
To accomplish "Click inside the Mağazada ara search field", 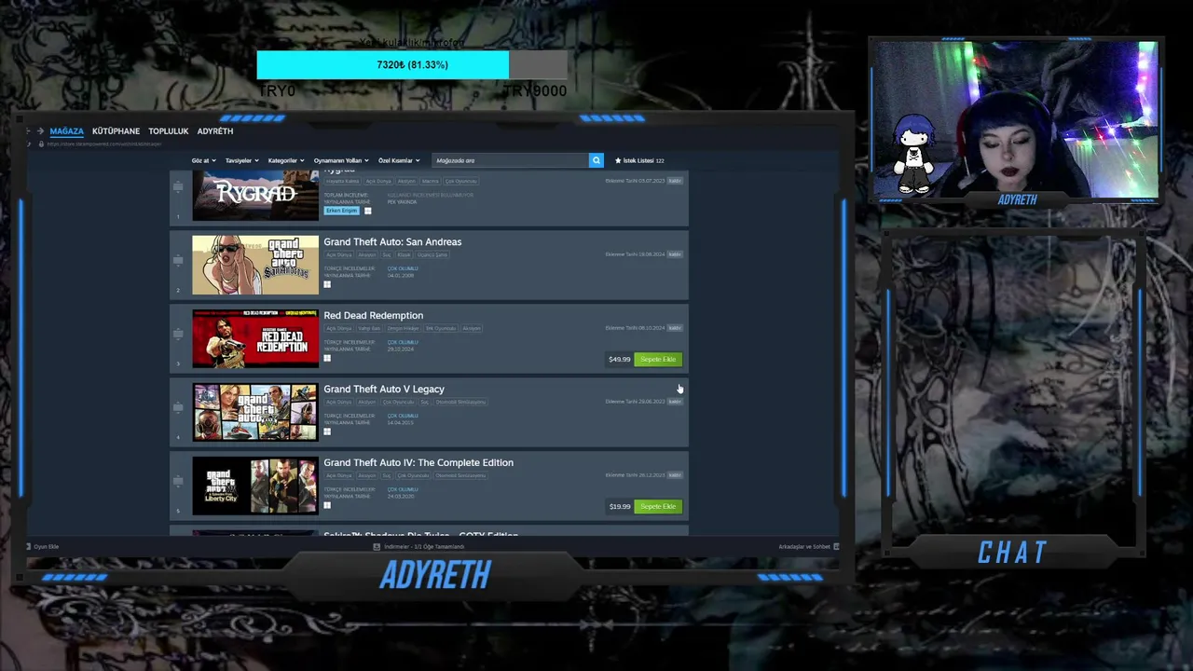I will [509, 160].
